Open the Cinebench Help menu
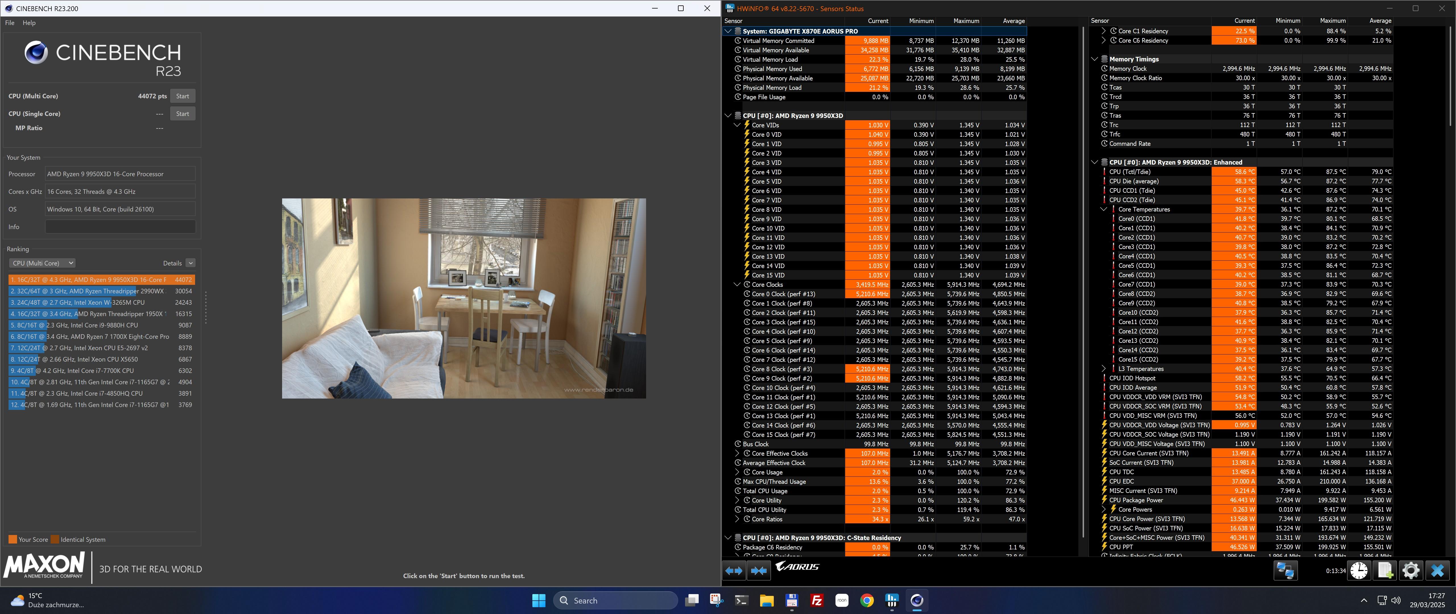This screenshot has height=614, width=1456. pos(29,22)
